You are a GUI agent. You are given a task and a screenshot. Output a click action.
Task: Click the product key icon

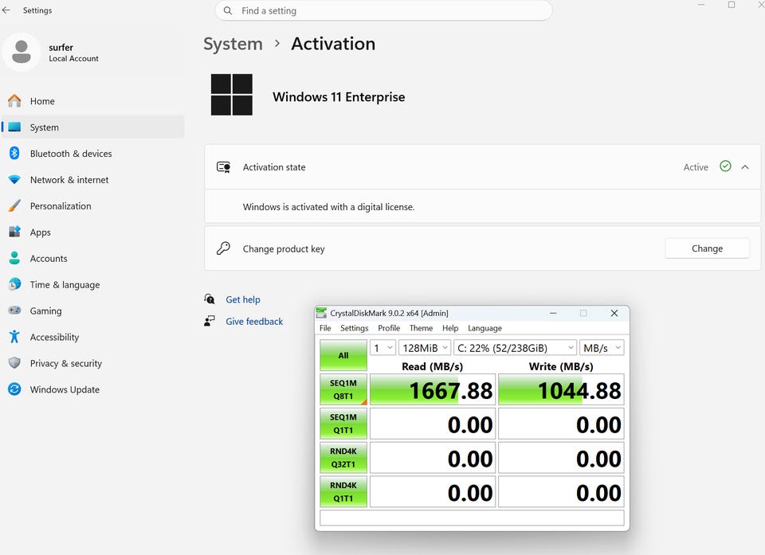pos(223,248)
